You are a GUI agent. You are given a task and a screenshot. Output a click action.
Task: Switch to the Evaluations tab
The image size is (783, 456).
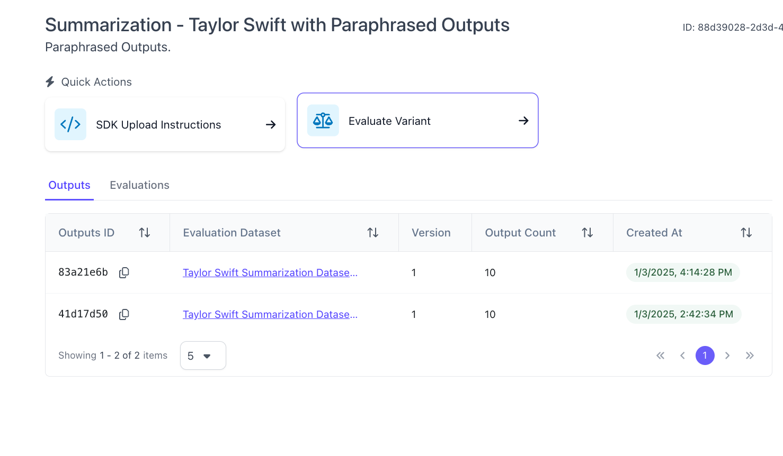click(x=139, y=185)
